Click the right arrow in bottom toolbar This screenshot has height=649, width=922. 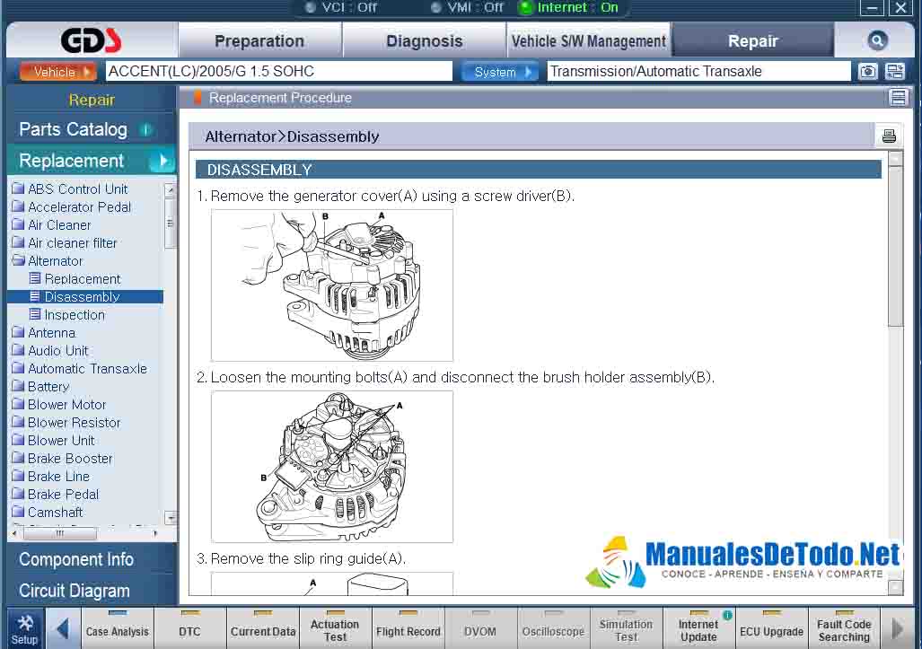pos(898,629)
